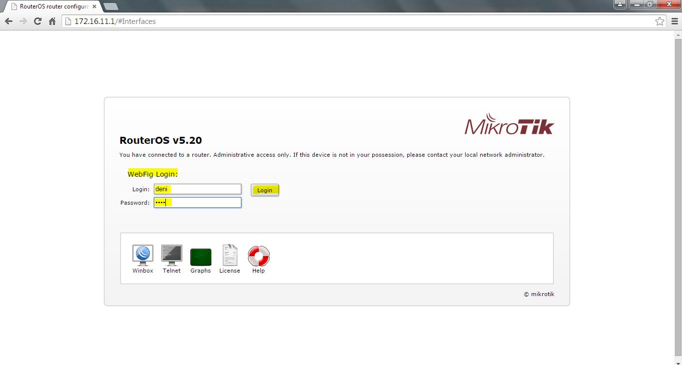Image resolution: width=682 pixels, height=365 pixels.
Task: Open a new browser tab
Action: (x=110, y=6)
